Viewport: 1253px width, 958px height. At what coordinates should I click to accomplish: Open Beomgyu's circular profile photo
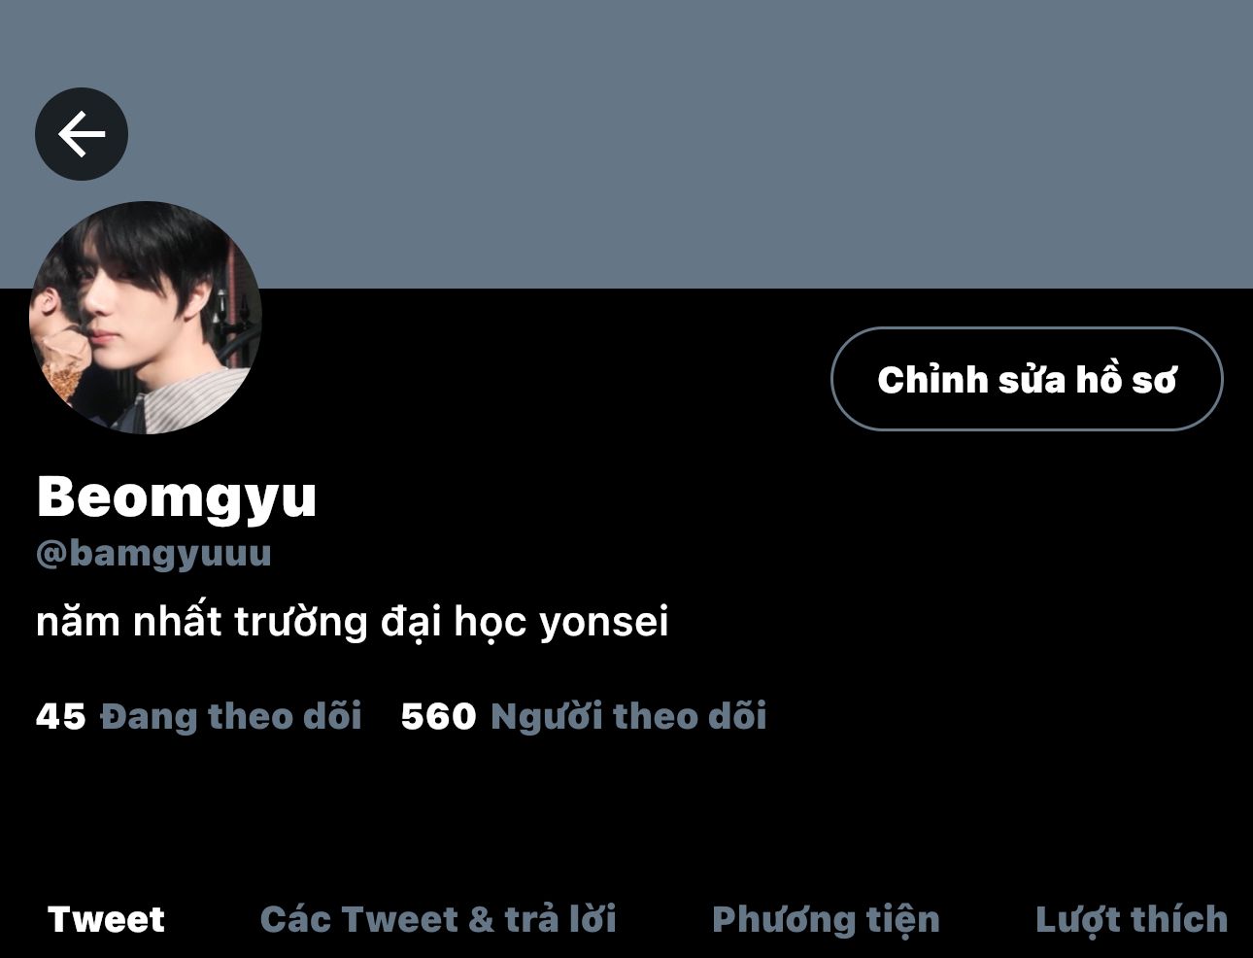(146, 318)
